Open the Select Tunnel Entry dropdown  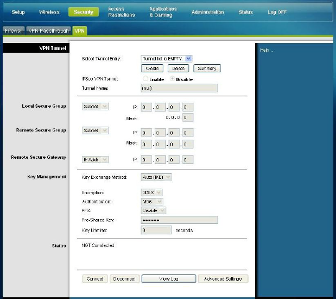pyautogui.click(x=167, y=59)
